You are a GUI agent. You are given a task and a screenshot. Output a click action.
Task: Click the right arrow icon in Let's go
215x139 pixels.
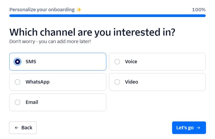click(198, 128)
